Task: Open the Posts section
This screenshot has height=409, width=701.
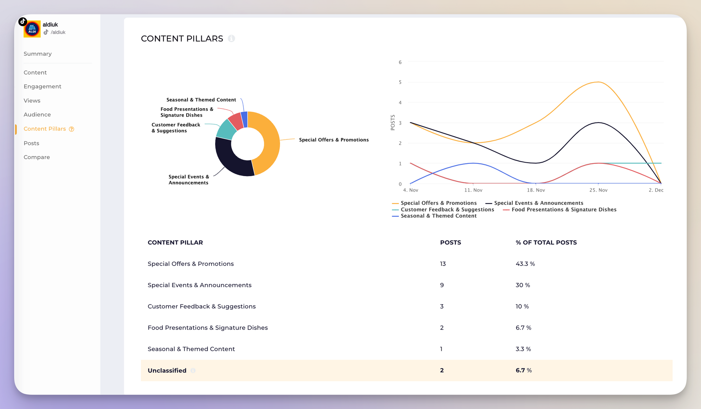Action: pyautogui.click(x=31, y=143)
